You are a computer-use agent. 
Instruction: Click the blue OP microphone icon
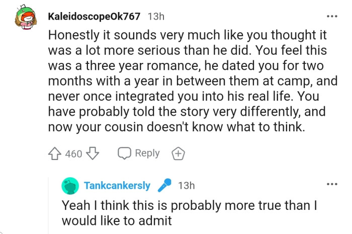click(164, 186)
